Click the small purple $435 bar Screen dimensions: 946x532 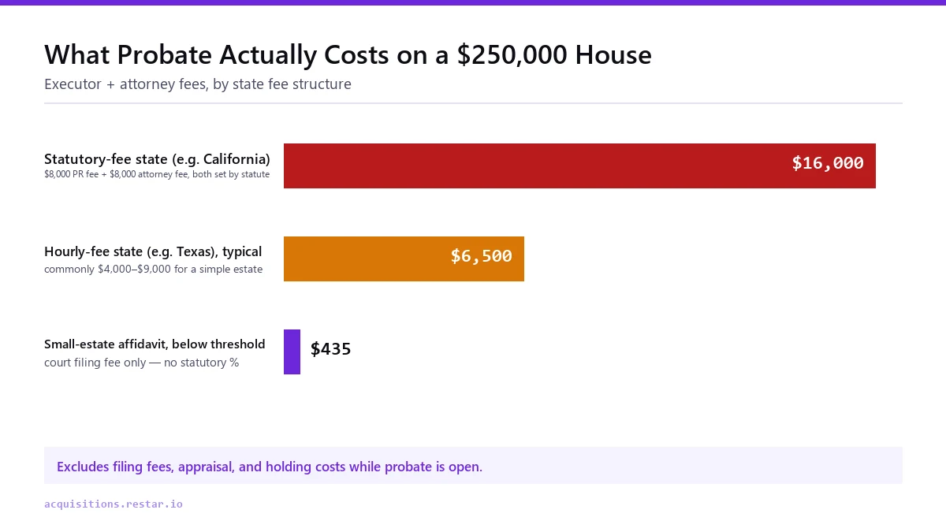(x=292, y=352)
